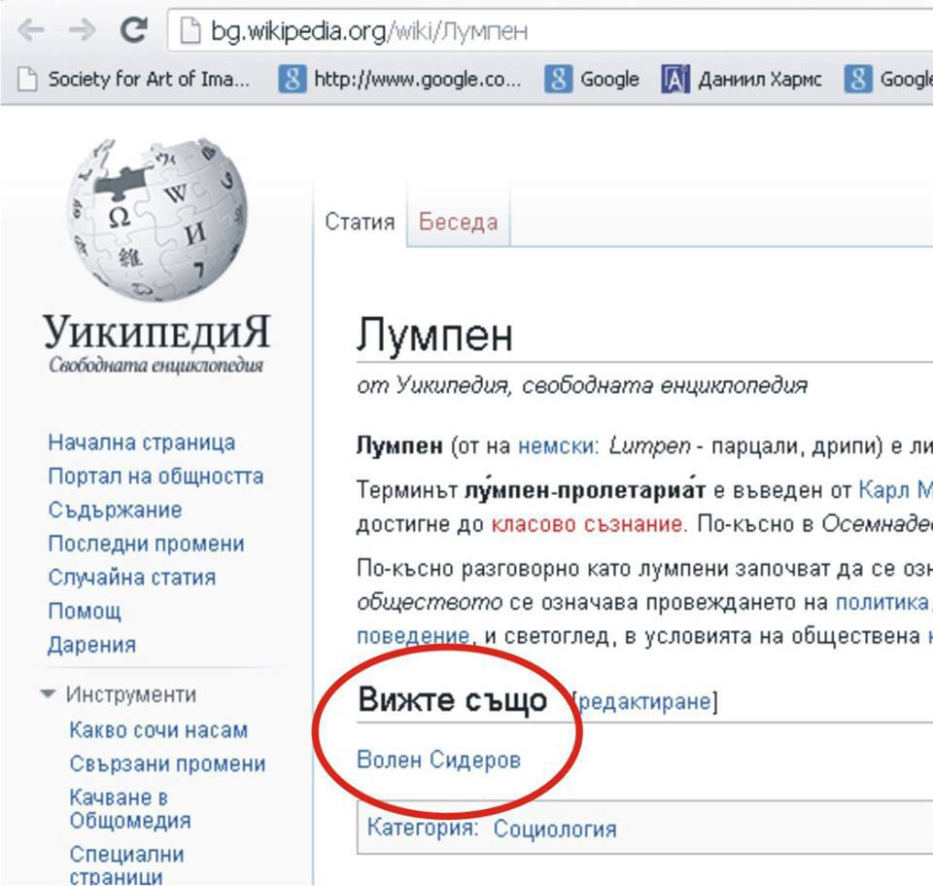Click the Уикипедия wordmark under the globe
Viewport: 933px width, 886px height.
(156, 332)
